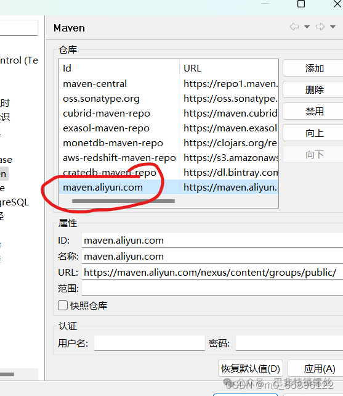Select the maven-central repository row
Image resolution: width=343 pixels, height=396 pixels.
pyautogui.click(x=168, y=84)
